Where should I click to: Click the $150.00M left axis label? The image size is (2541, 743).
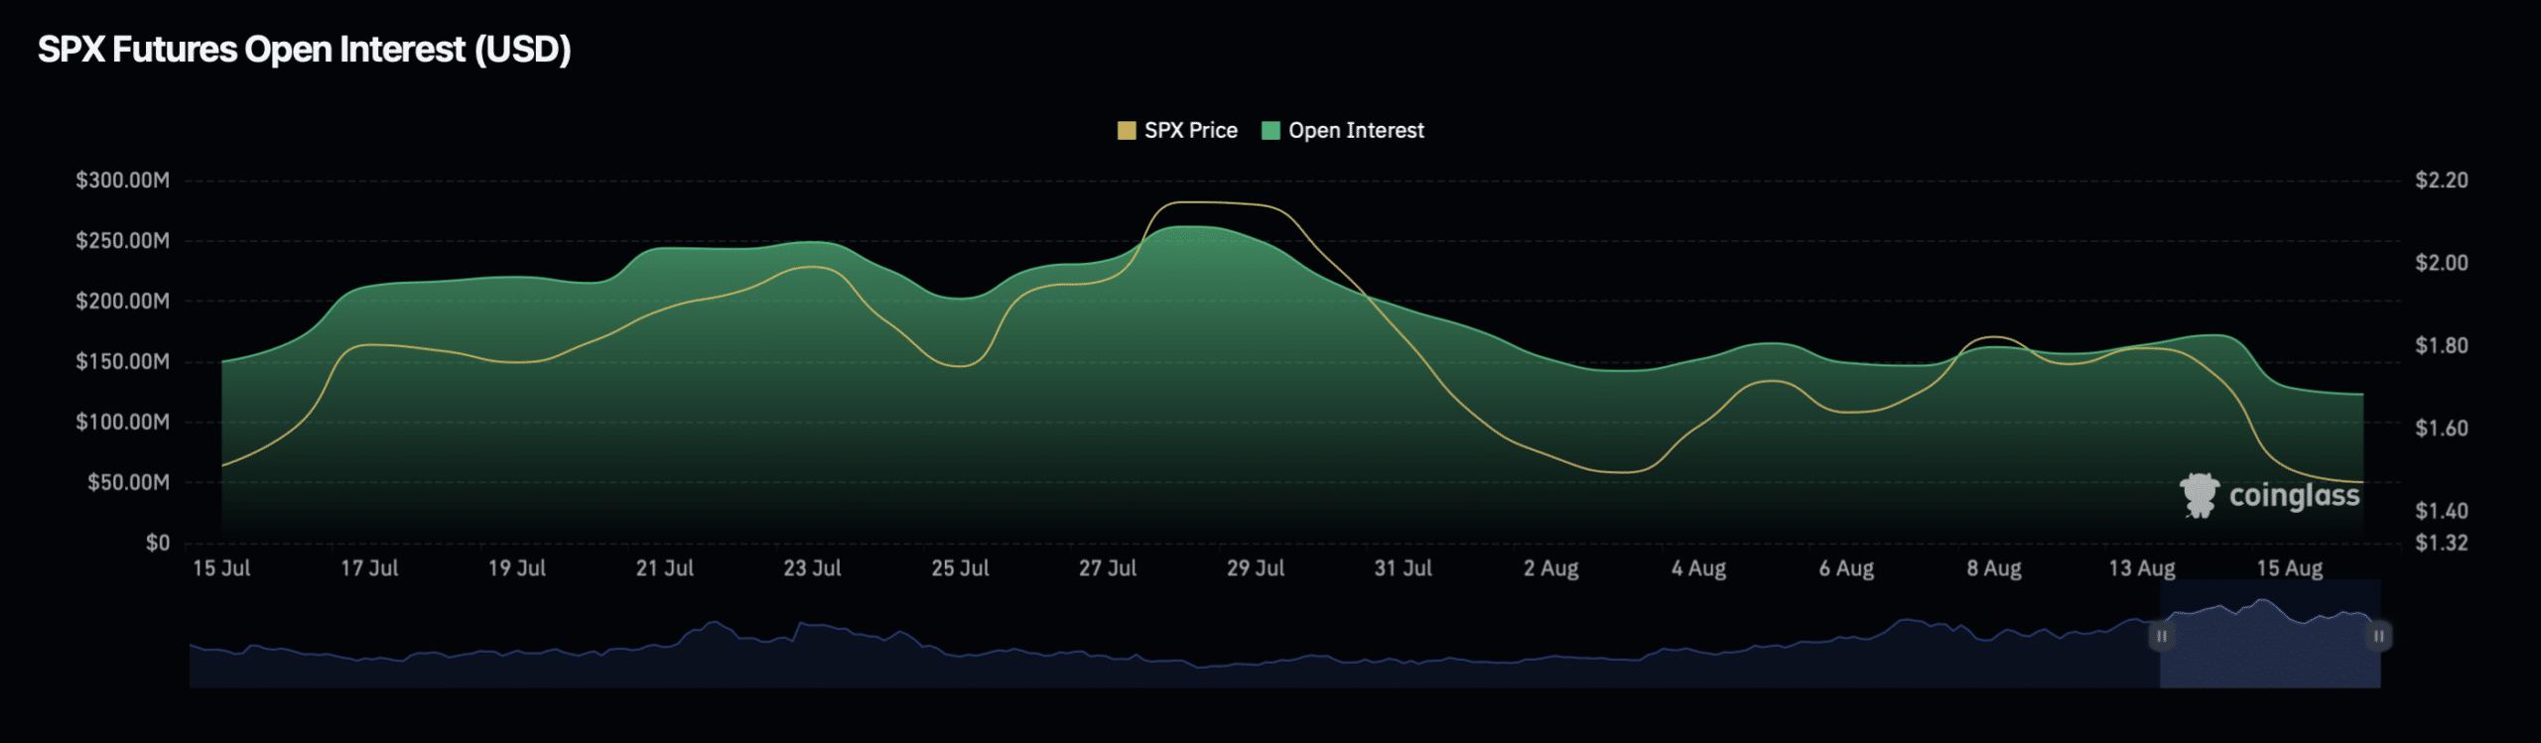click(122, 362)
